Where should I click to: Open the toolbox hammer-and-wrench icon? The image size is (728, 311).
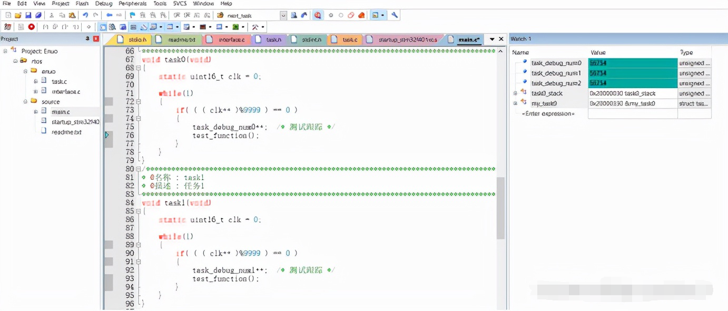coord(255,27)
